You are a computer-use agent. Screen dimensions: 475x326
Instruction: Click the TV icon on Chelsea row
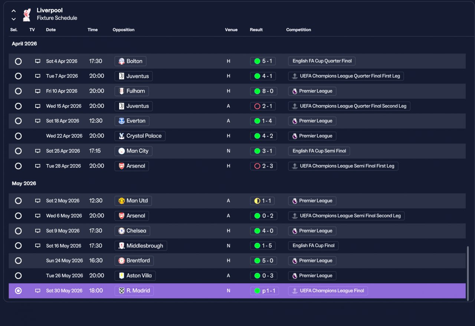37,231
